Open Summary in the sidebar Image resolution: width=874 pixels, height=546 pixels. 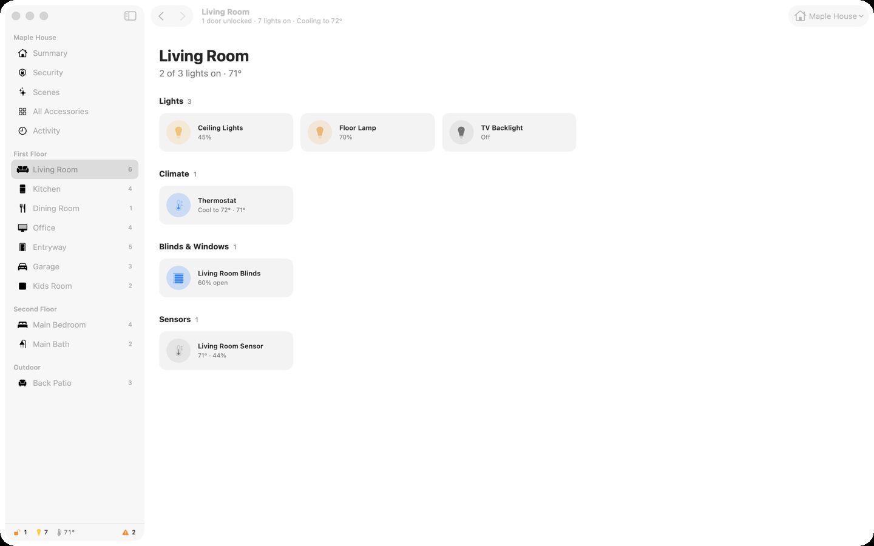(x=75, y=53)
